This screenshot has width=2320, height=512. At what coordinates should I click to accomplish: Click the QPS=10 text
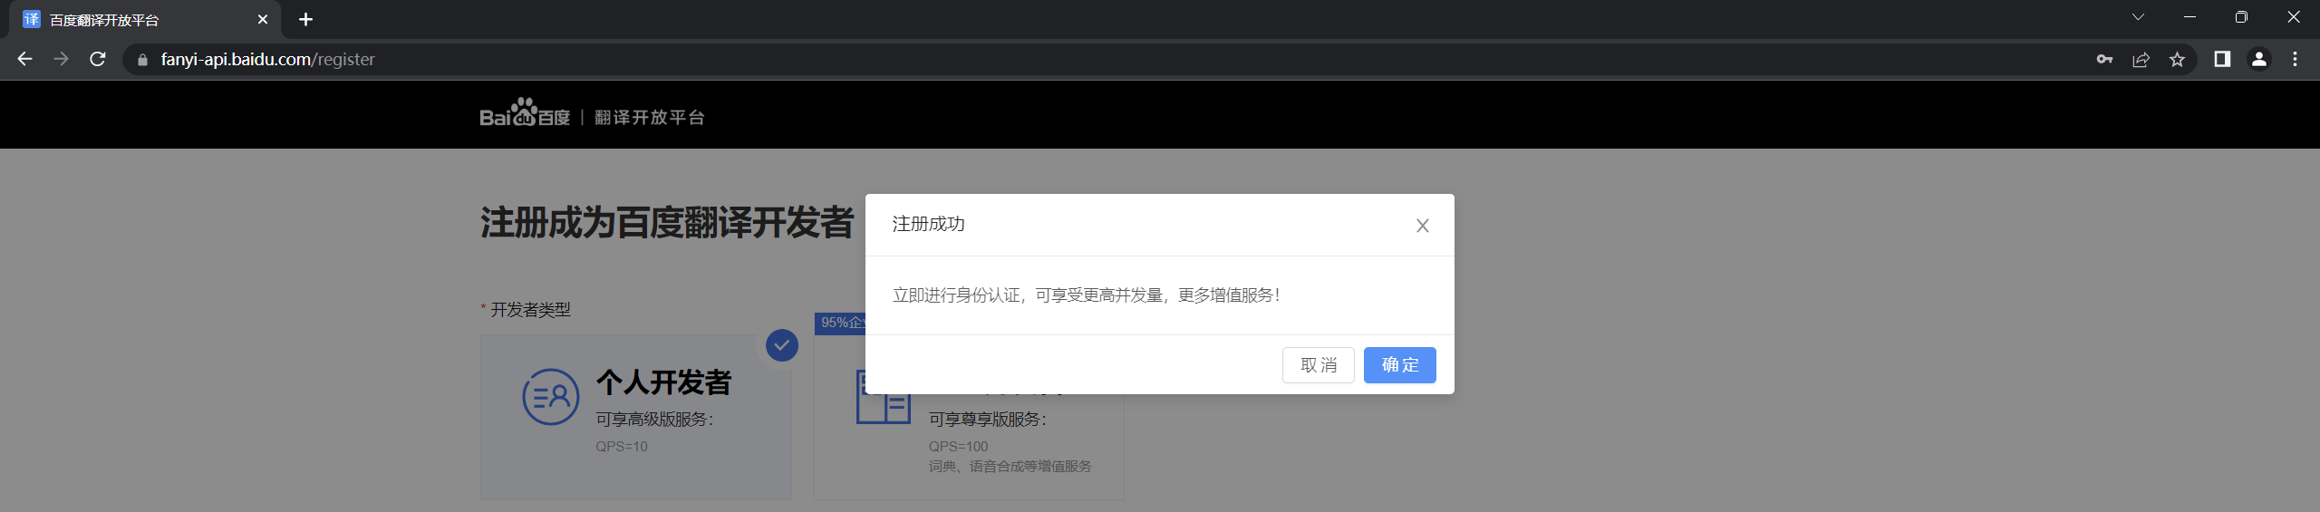click(x=622, y=446)
